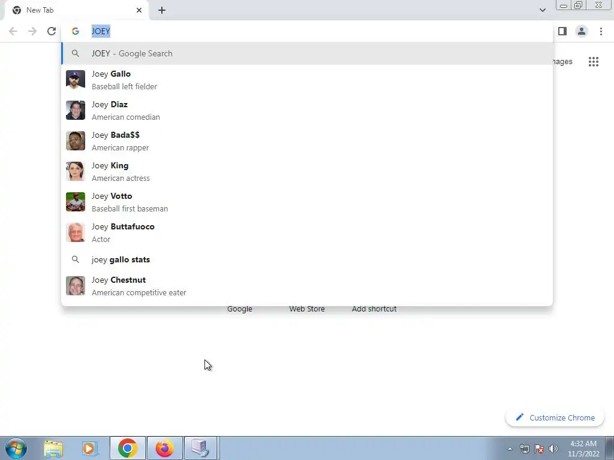Choose the Joey King suggestion
614x460 pixels.
coord(307,171)
